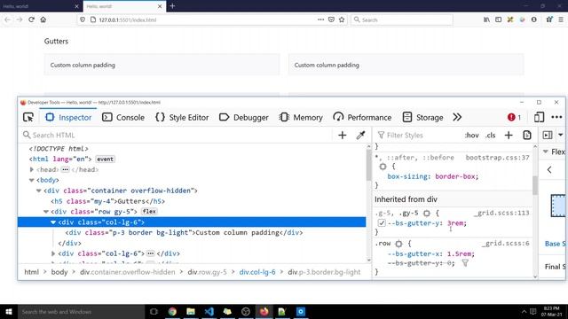
Task: Open the Style Editor tab
Action: click(182, 117)
